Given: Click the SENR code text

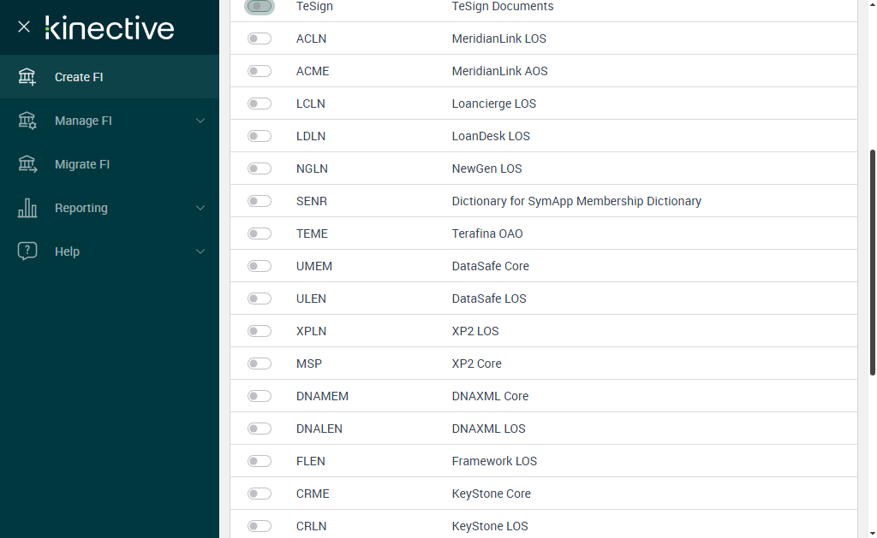Looking at the screenshot, I should 312,200.
